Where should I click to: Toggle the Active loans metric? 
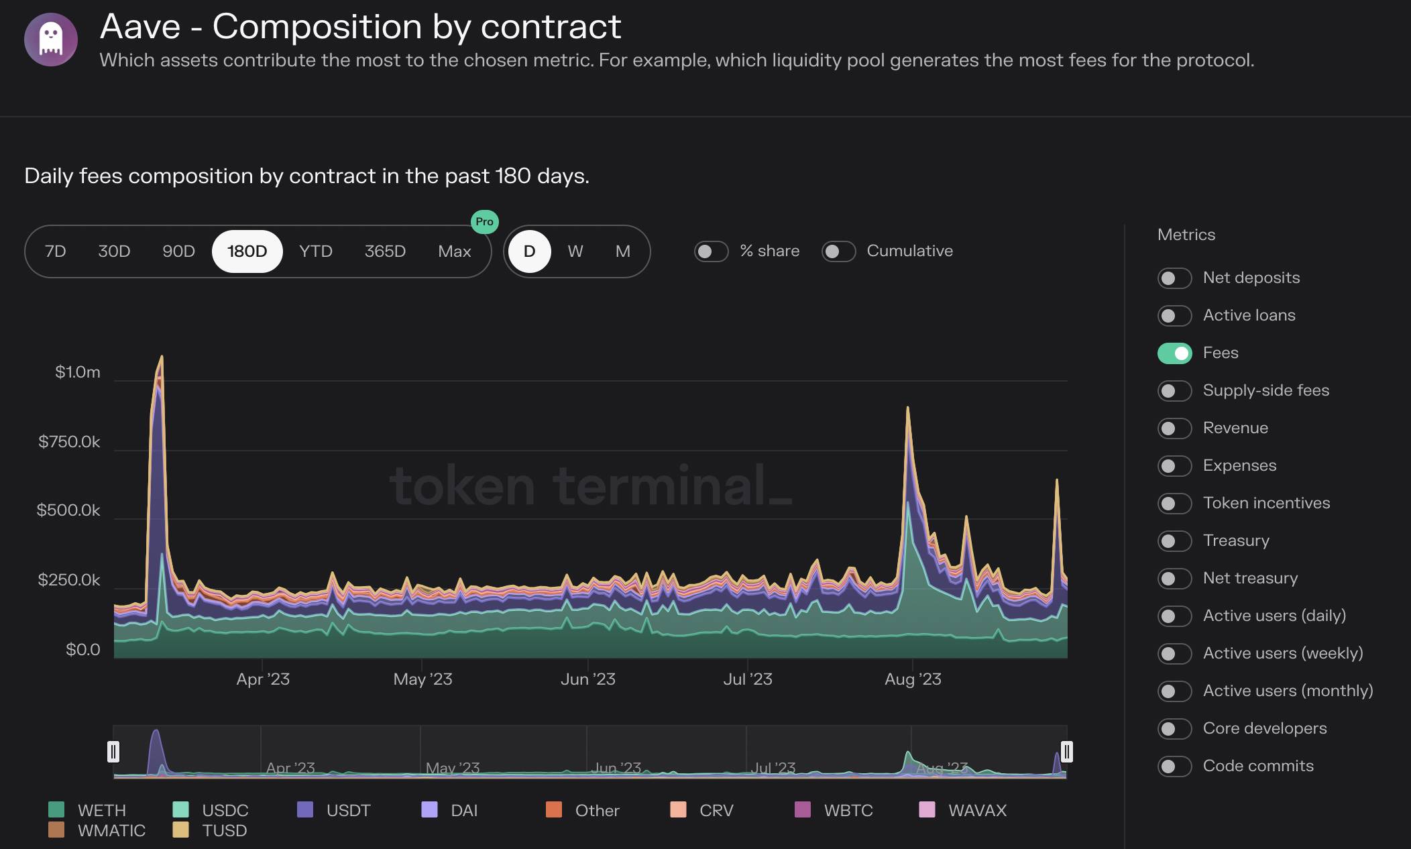(x=1174, y=316)
